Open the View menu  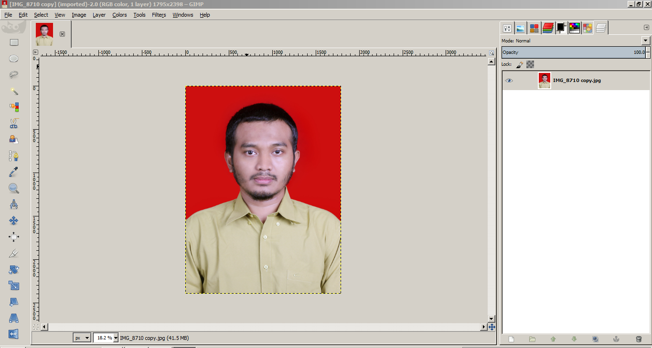[60, 15]
